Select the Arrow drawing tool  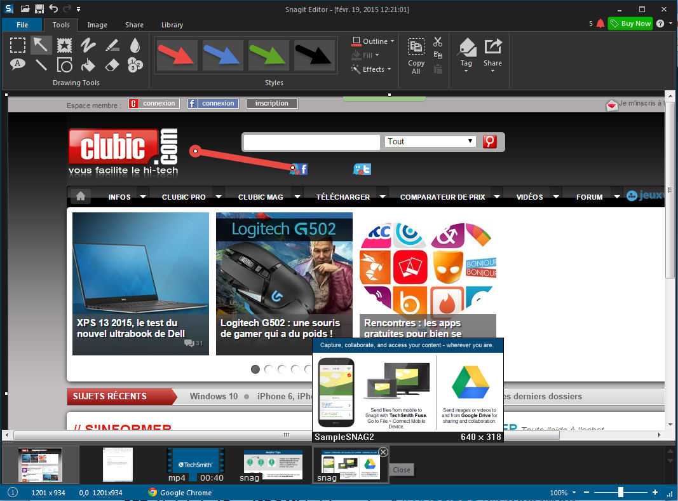click(41, 45)
